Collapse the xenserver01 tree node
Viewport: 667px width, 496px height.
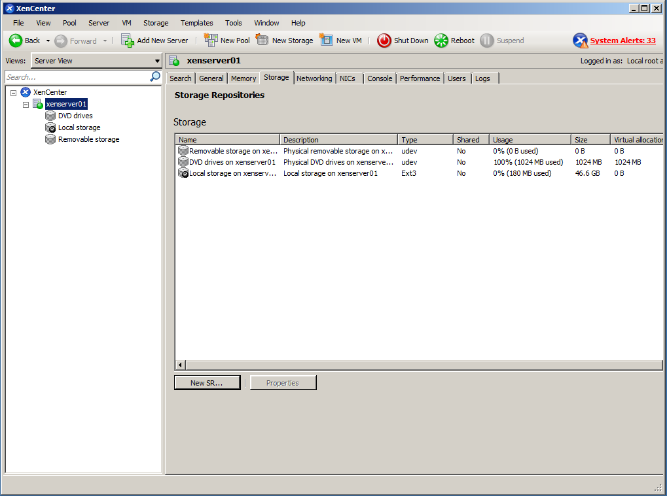click(x=26, y=105)
